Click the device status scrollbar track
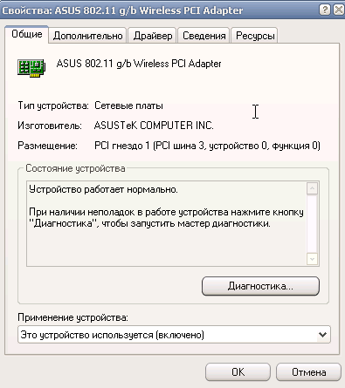The image size is (345, 388). (x=312, y=224)
